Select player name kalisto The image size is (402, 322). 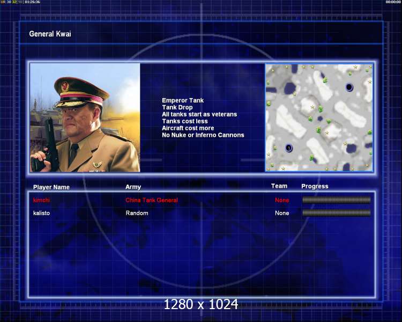[41, 213]
